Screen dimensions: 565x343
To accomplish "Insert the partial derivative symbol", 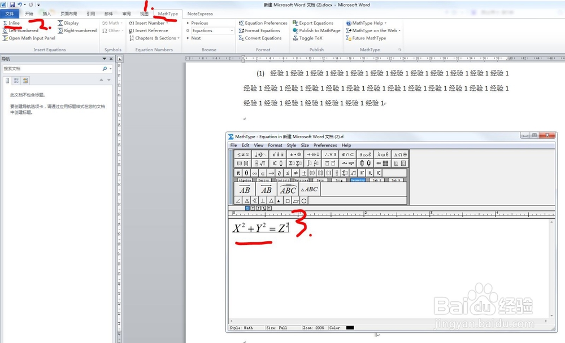I will 279,173.
